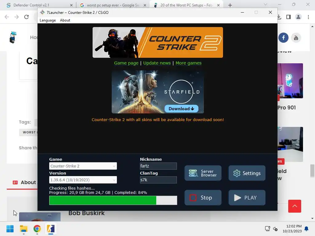Open Chrome profile avatar
Viewport: 315px width, 236px height.
click(x=298, y=17)
